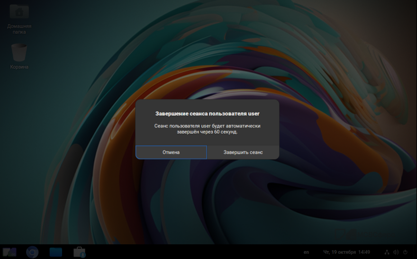Select the Корзина trash bin icon

pos(19,52)
